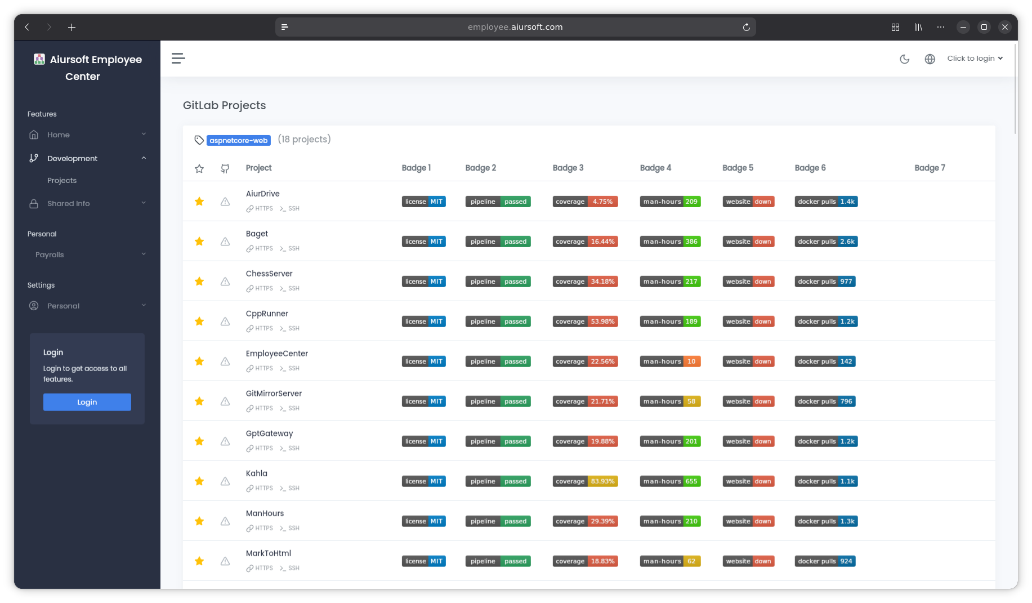1032x603 pixels.
Task: Open the language globe icon
Action: pos(930,59)
